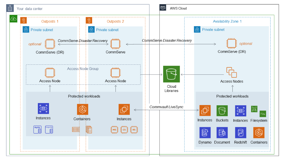Click the Commvault LiveSync label
The width and height of the screenshot is (285, 160).
coord(167,107)
